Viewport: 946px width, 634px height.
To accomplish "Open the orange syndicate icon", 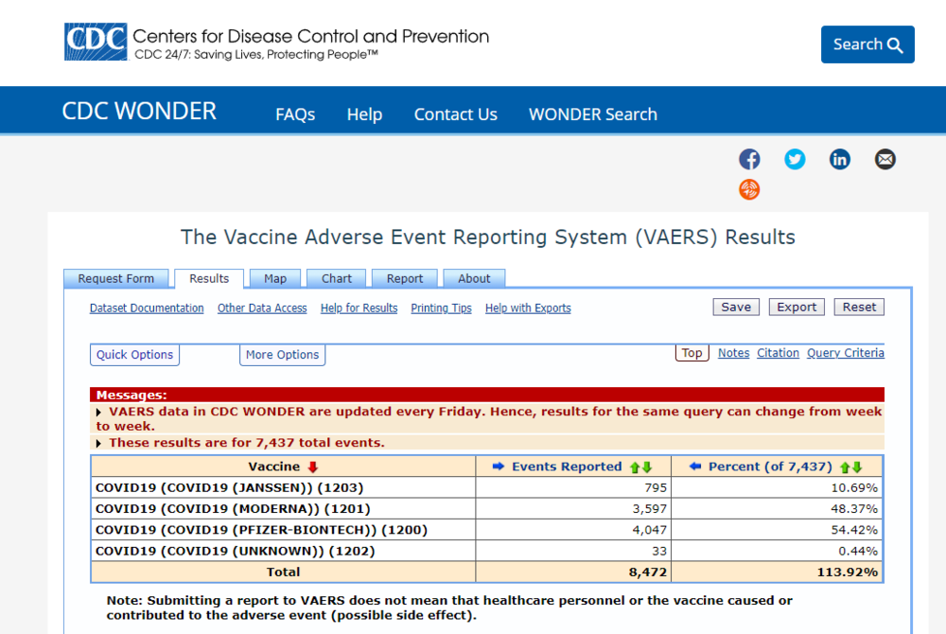I will (749, 189).
